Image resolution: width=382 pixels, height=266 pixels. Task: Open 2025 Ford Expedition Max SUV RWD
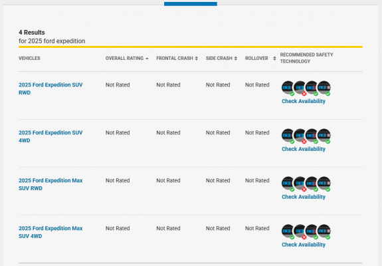pos(50,184)
